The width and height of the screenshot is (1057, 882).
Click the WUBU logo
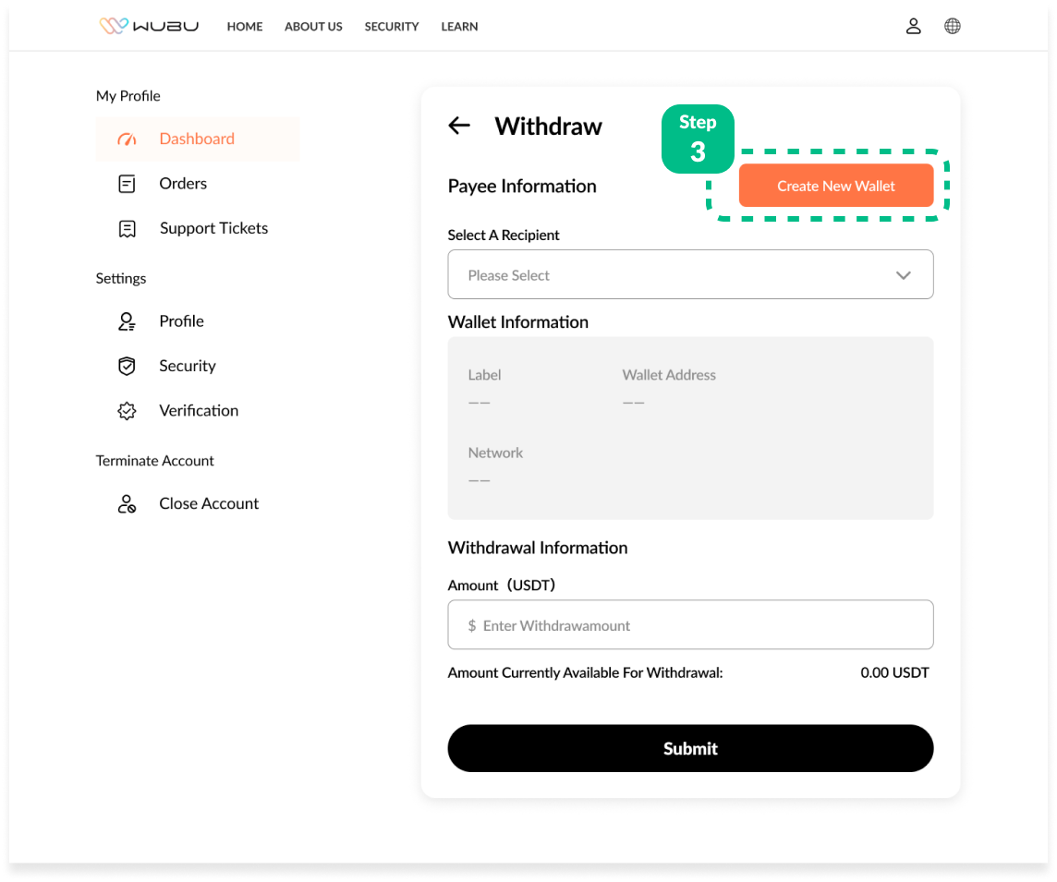149,26
